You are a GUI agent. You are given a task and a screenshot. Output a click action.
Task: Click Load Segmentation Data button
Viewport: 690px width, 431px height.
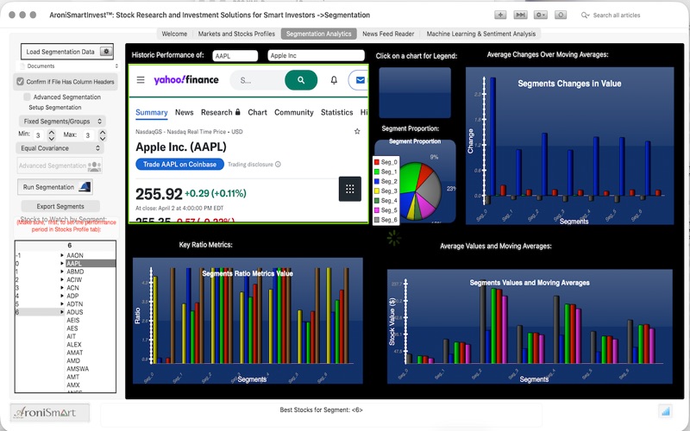pyautogui.click(x=67, y=52)
